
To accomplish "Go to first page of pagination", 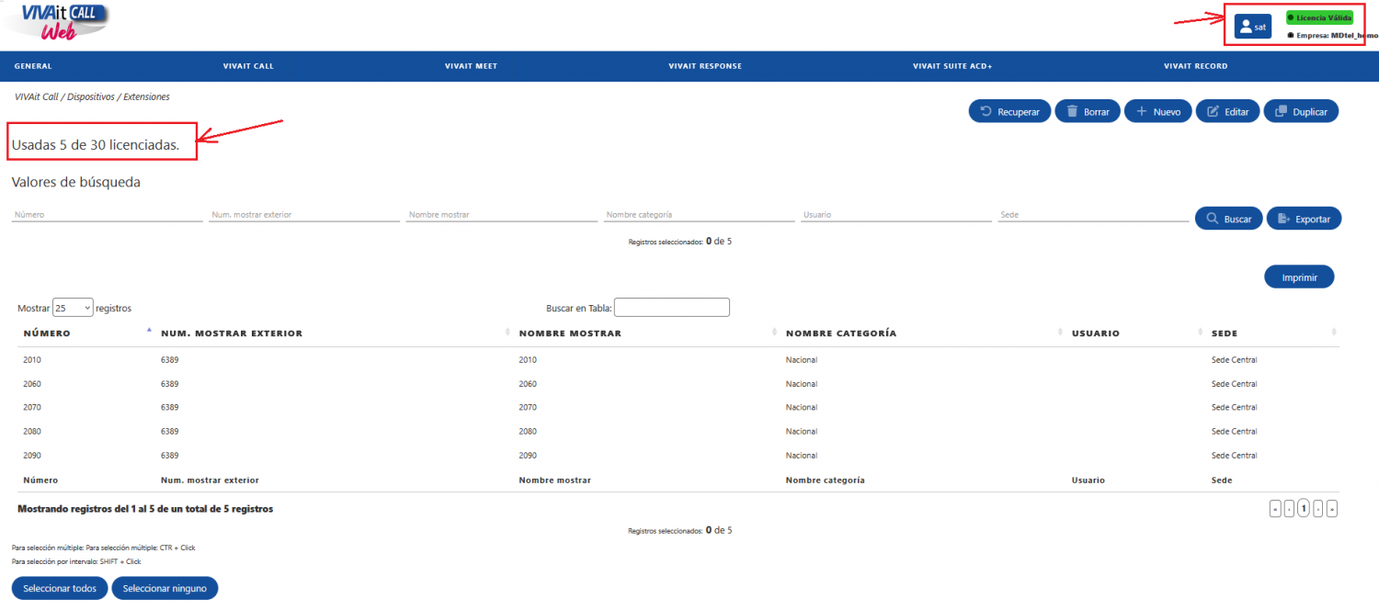I will click(1275, 509).
